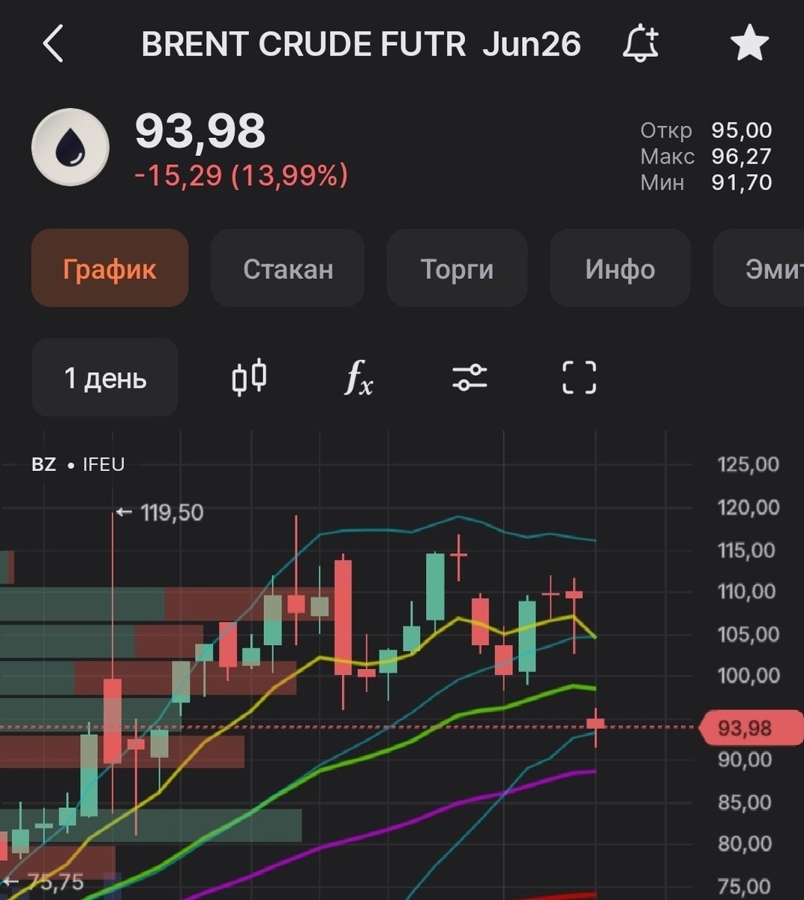The width and height of the screenshot is (804, 900).
Task: Click the change value -15,29 (13,99%)
Action: pos(241,175)
